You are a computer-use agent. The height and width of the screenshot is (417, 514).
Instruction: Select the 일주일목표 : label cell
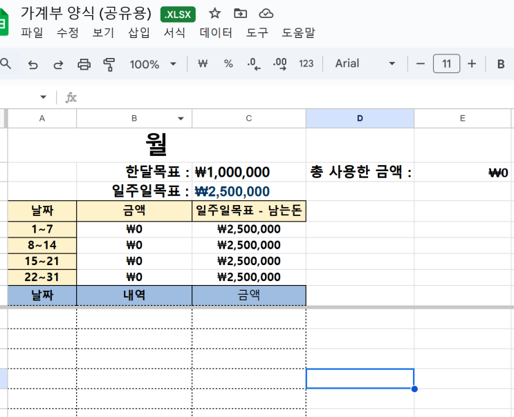134,191
